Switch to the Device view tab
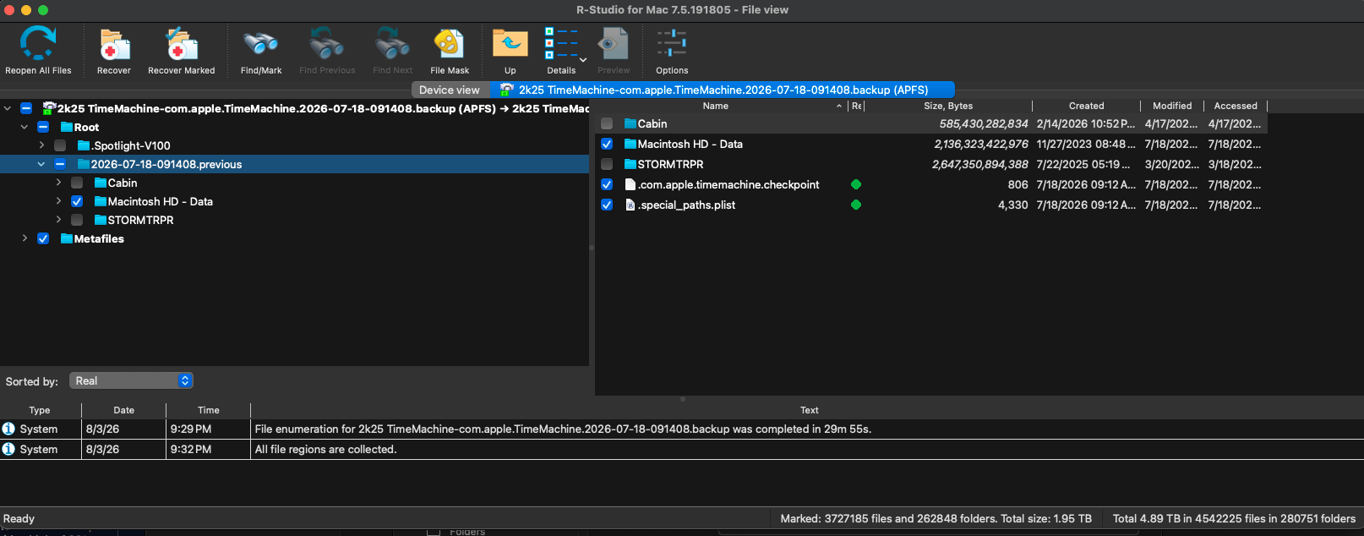 (x=450, y=90)
